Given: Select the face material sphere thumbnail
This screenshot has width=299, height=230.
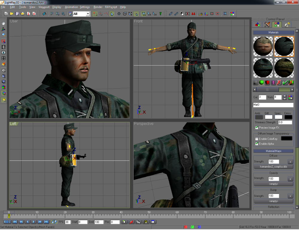Looking at the screenshot, I should 263,47.
